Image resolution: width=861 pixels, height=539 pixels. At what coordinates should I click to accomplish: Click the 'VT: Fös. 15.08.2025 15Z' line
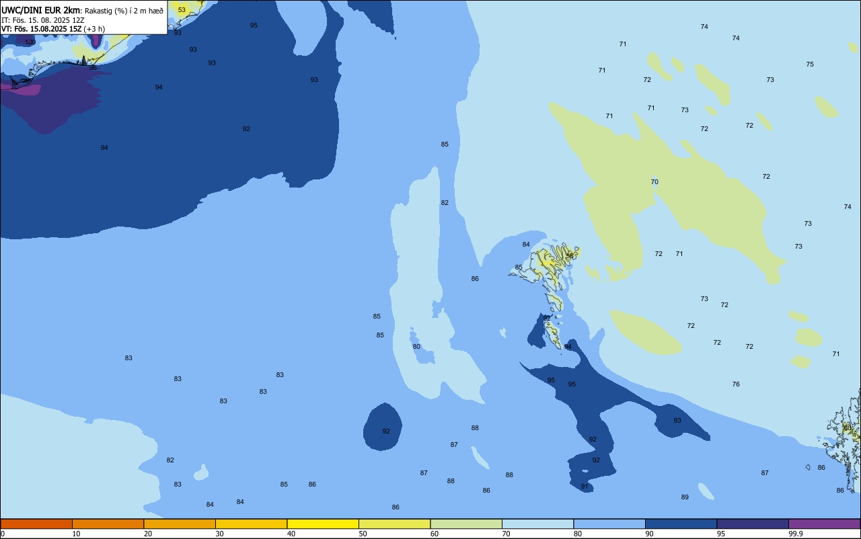click(x=42, y=29)
